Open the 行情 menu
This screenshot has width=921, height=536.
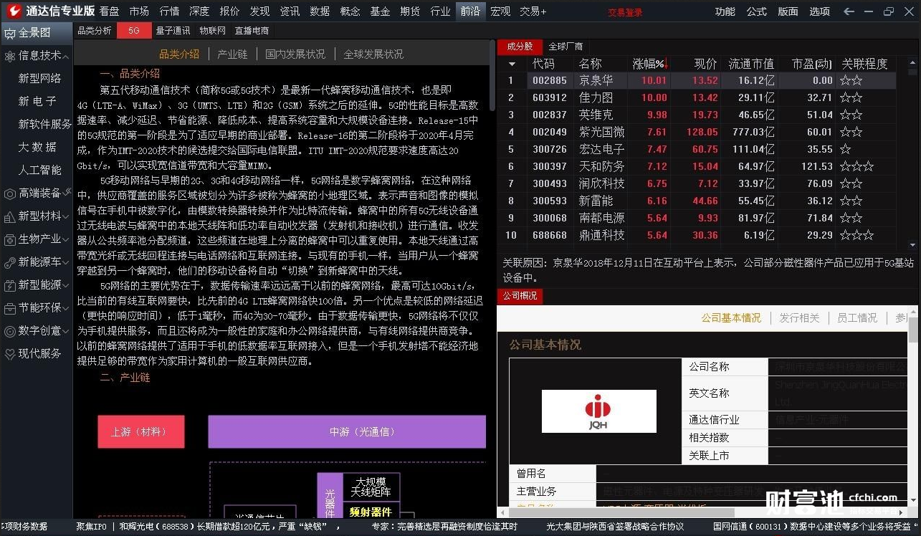(170, 11)
